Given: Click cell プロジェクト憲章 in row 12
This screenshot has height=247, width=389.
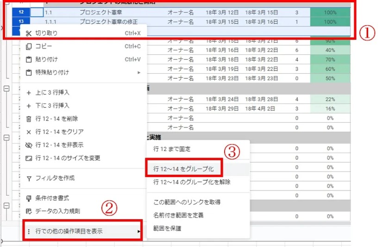Looking at the screenshot, I should pos(101,13).
